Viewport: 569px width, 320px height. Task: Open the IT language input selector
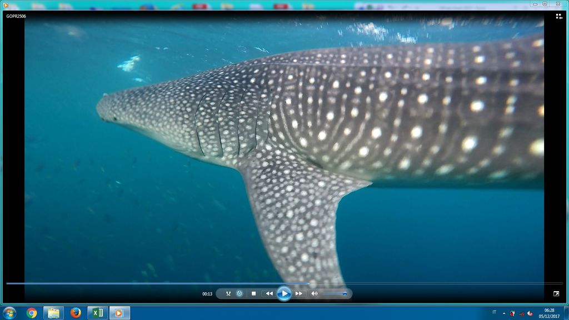click(x=494, y=312)
